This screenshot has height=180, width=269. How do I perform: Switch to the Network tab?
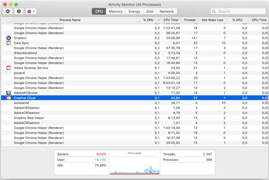pos(167,12)
